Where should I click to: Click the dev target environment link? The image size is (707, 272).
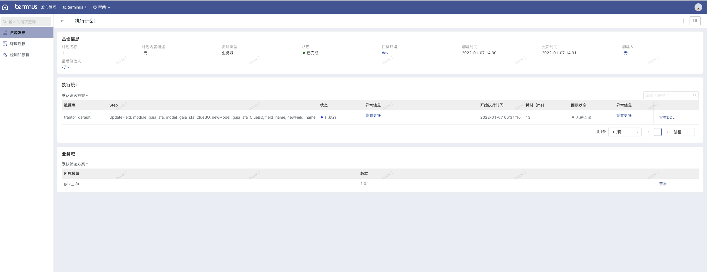[x=385, y=53]
